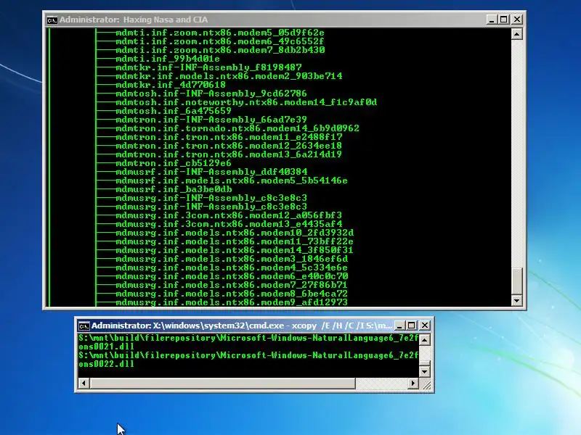Maximize the Haxing Nasa and CIA window

[x=504, y=20]
